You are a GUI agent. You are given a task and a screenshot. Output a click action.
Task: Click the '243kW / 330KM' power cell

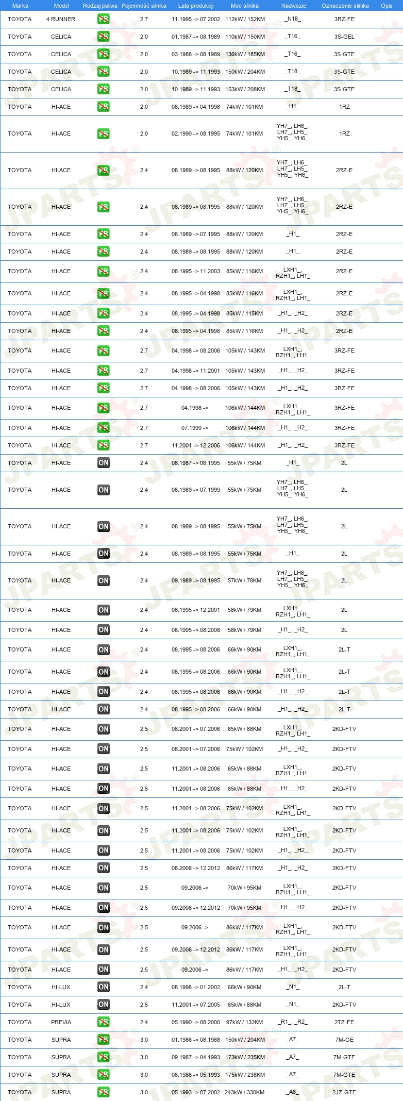245,1092
